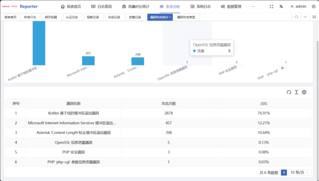Click the 0.13% percentage cell
Image resolution: width=319 pixels, height=181 pixels.
coord(264,142)
